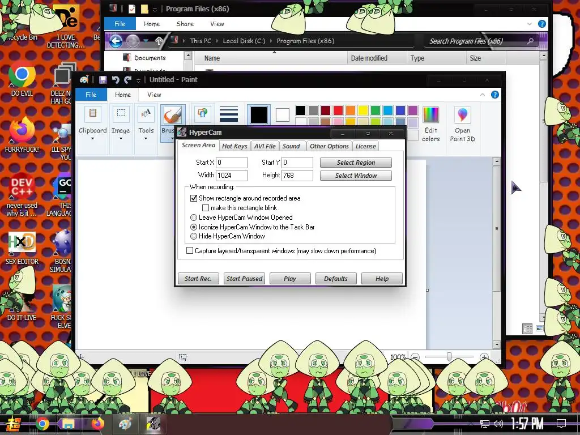
Task: Open the FURRYFUCK! Firefox desktop shortcut
Action: pyautogui.click(x=22, y=135)
